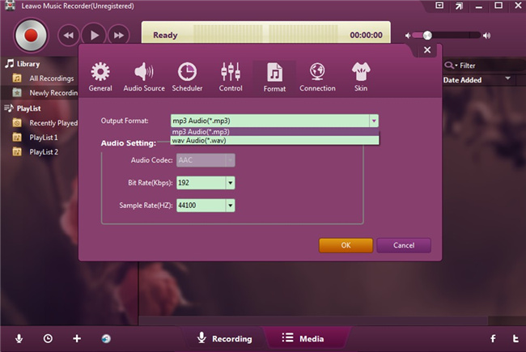The width and height of the screenshot is (526, 352).
Task: Click the Ready status time display
Action: pos(266,32)
